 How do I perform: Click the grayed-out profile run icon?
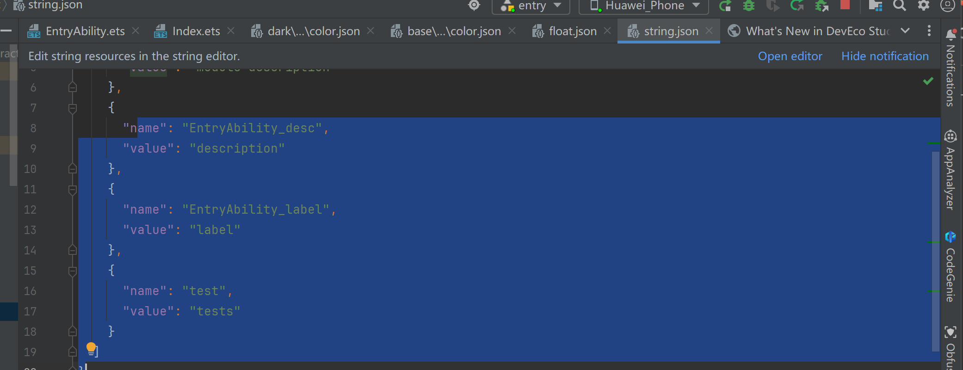773,6
